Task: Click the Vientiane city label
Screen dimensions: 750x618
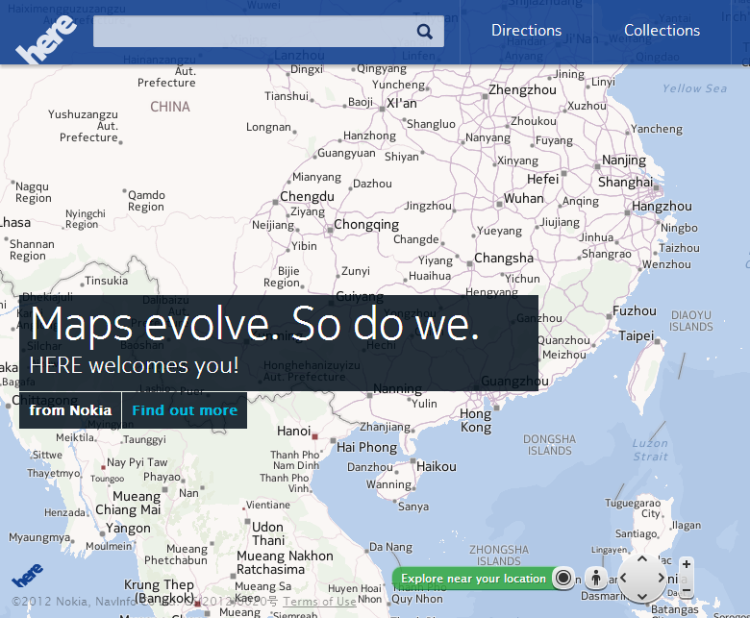Action: pos(268,505)
